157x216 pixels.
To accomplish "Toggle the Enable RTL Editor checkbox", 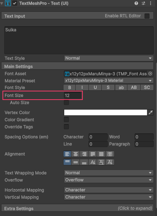I will [147, 16].
